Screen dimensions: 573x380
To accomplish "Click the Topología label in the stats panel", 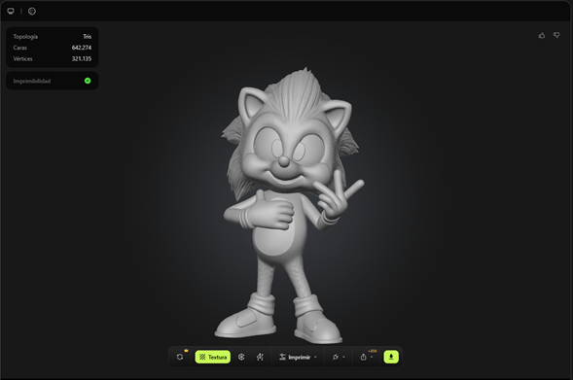I will [25, 37].
